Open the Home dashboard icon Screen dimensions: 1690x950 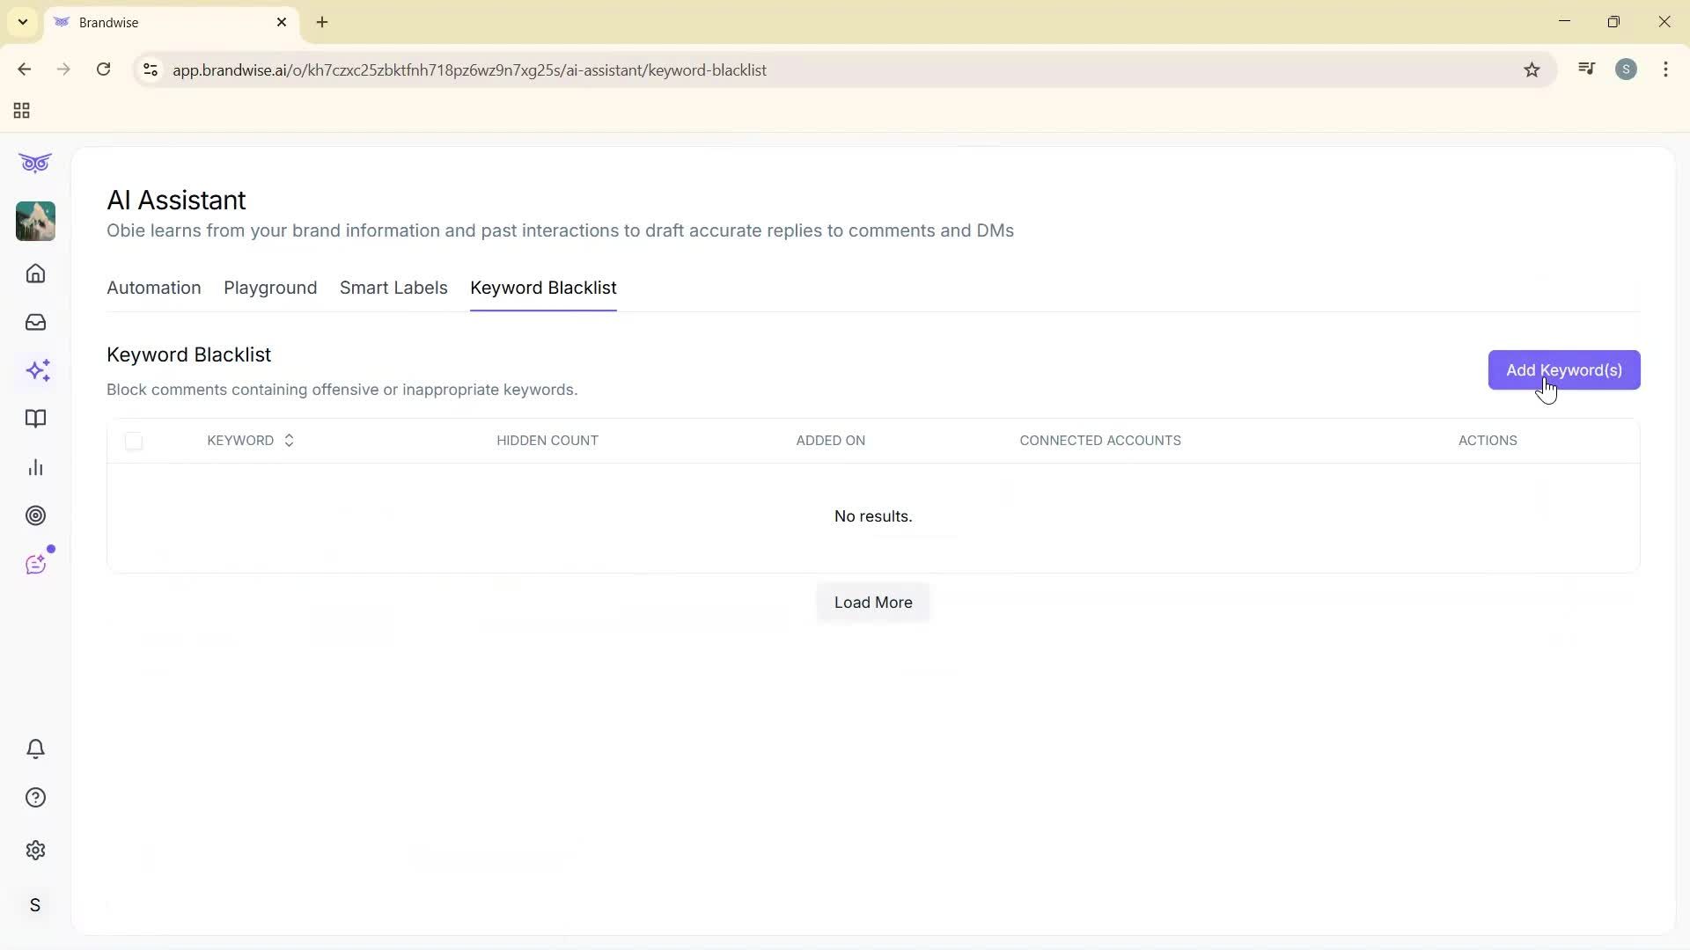coord(35,274)
